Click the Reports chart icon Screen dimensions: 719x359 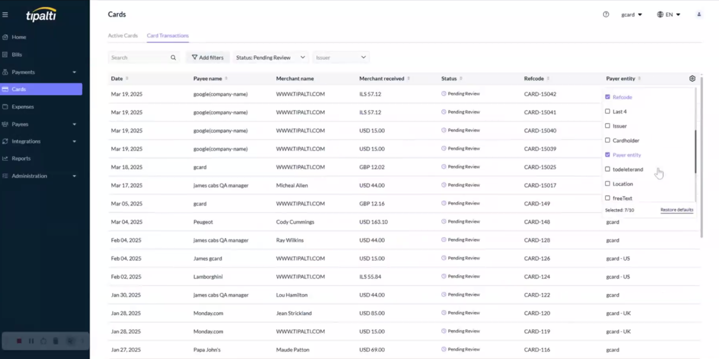[x=5, y=158]
